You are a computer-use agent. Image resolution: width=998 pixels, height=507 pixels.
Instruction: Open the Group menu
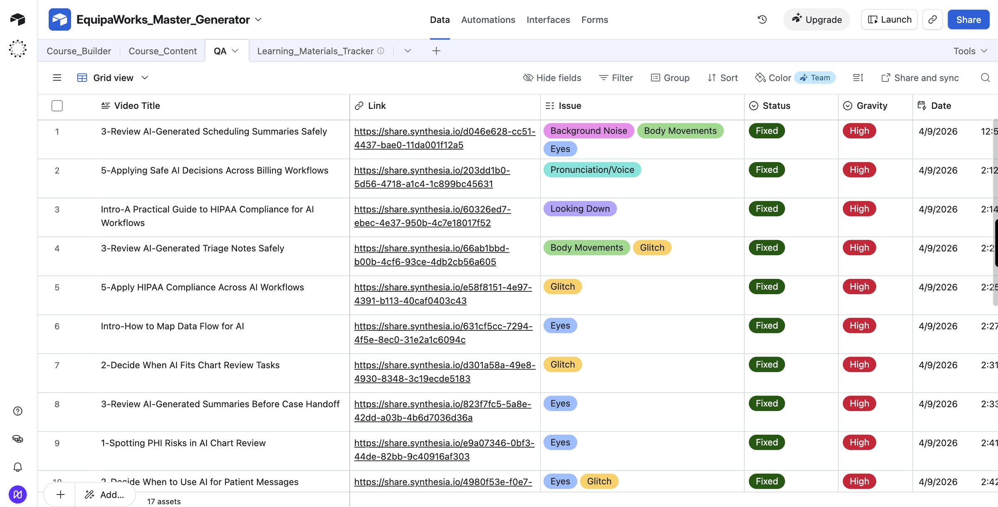(670, 78)
